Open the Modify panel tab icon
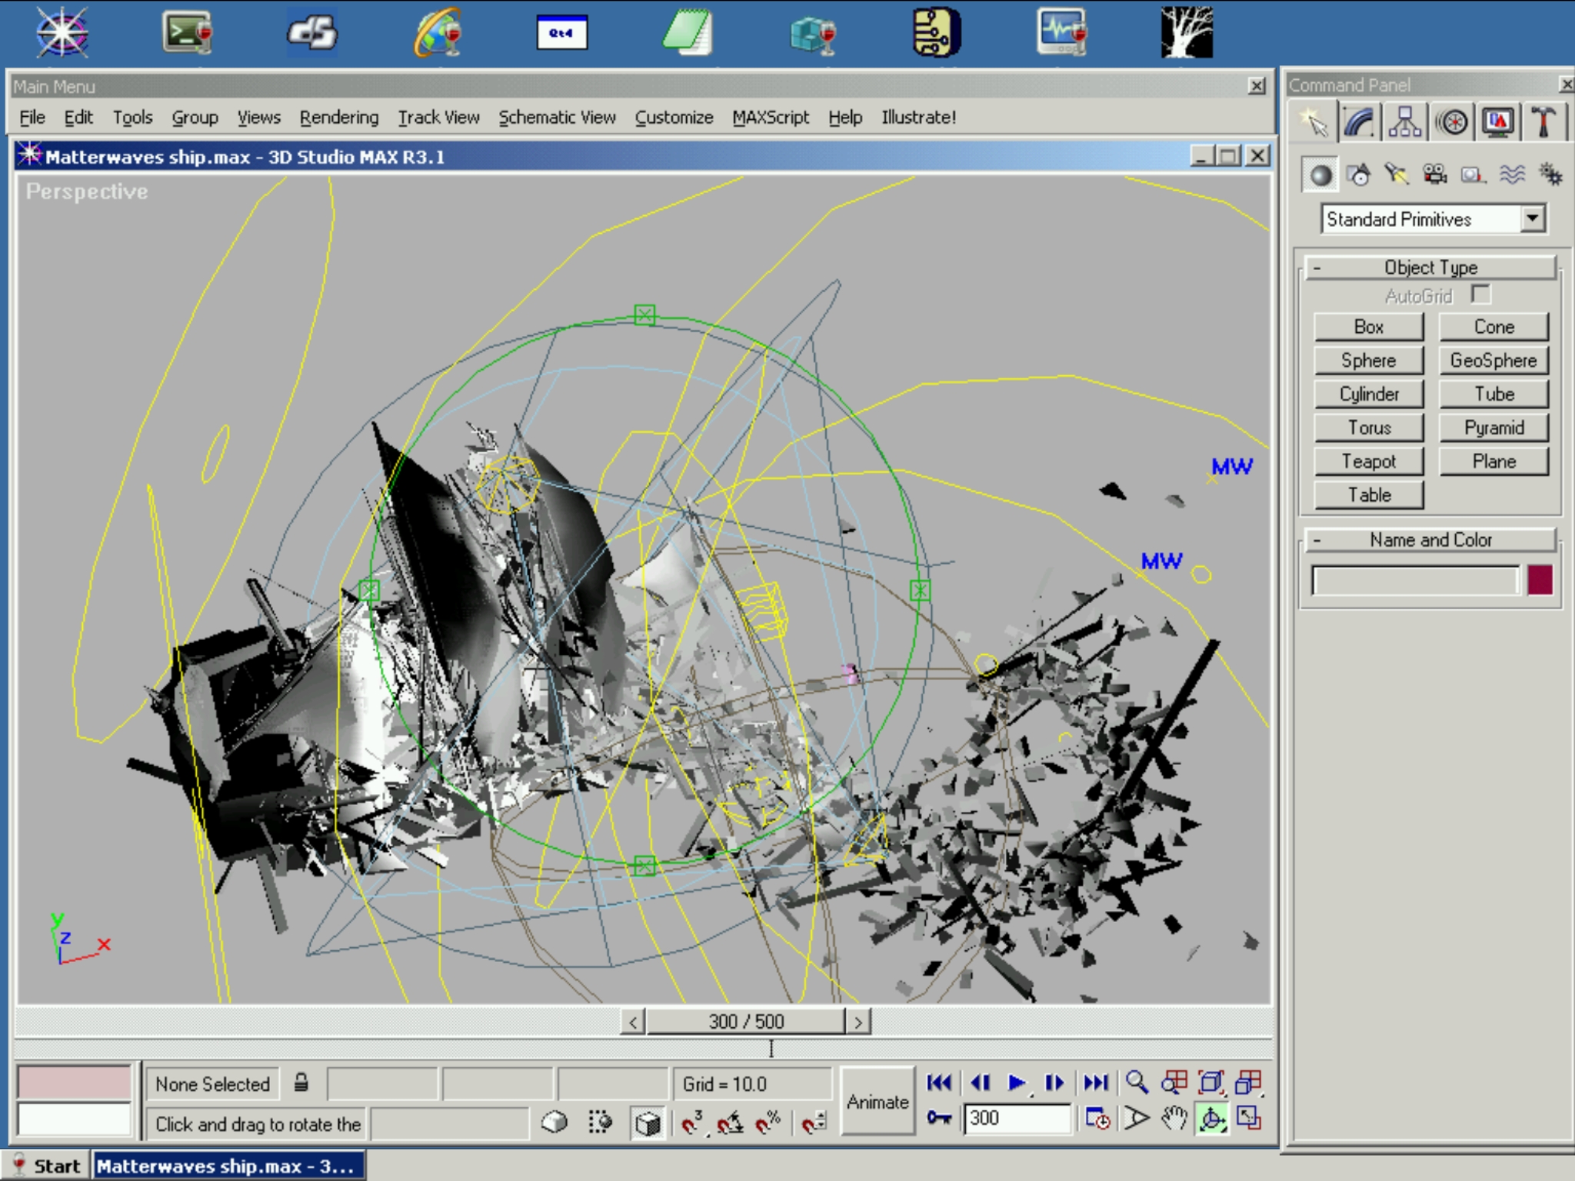 [1359, 123]
